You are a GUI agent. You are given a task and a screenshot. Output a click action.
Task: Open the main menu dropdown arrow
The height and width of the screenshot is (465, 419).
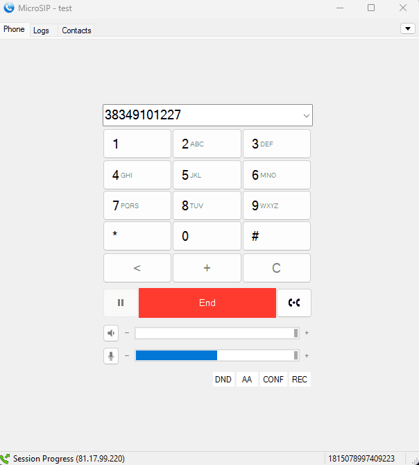(x=407, y=28)
